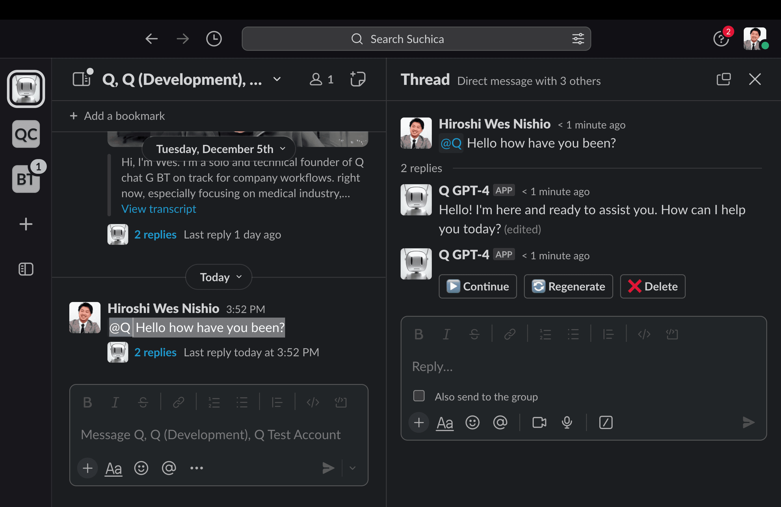Click the slash shortcuts icon in thread composer

click(606, 422)
